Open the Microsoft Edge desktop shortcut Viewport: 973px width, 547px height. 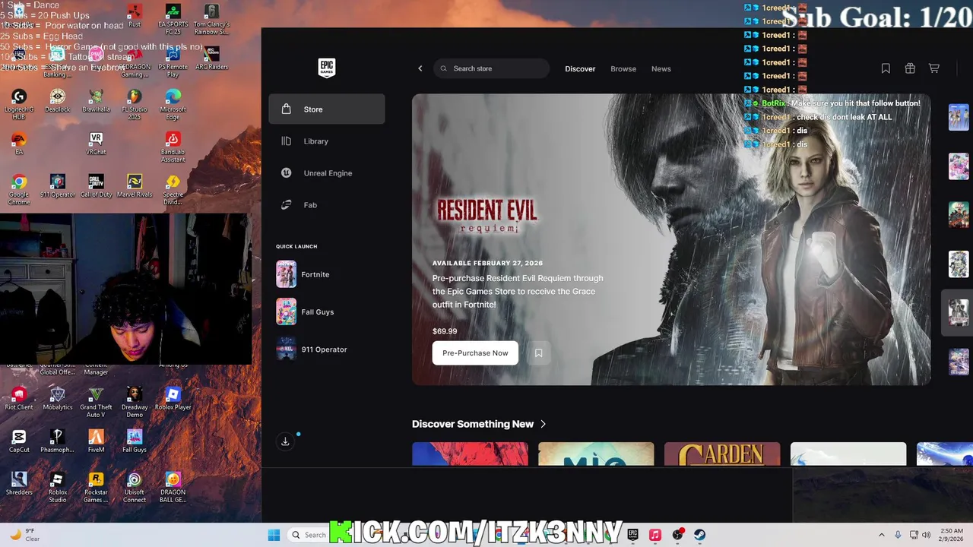click(173, 104)
